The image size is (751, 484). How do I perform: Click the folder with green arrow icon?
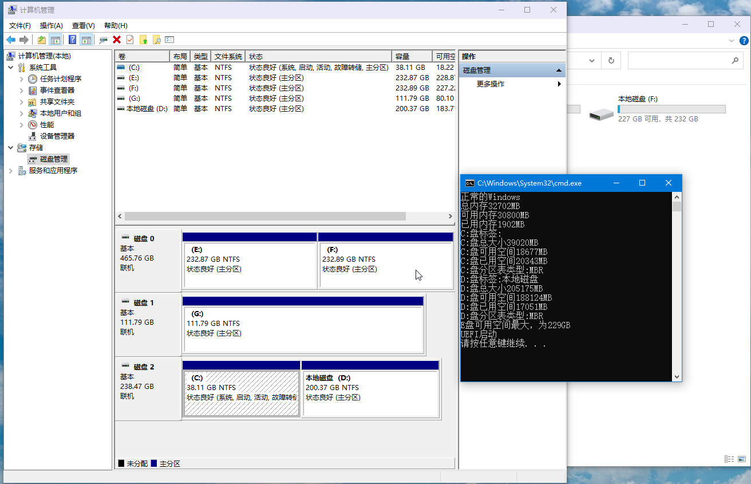point(143,40)
